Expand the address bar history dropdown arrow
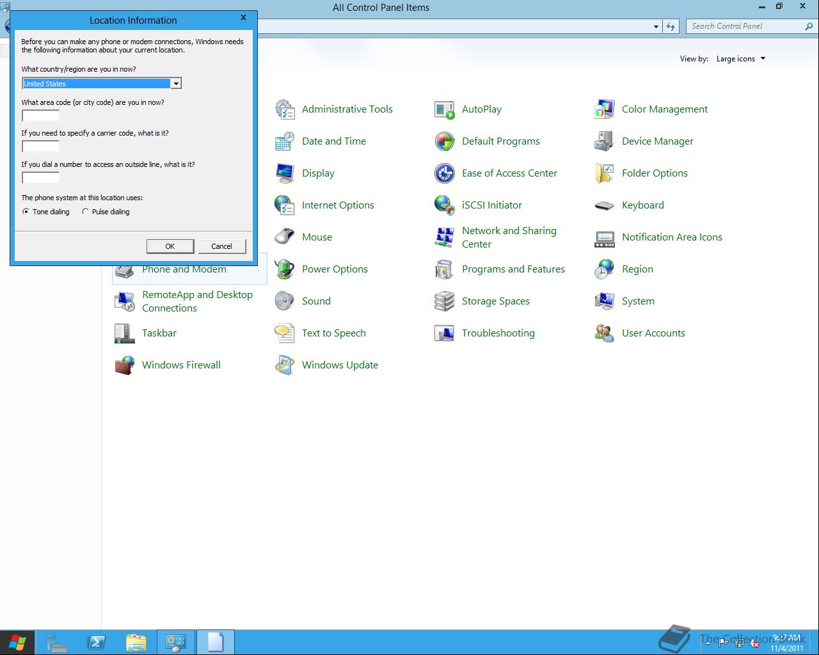Screen dimensions: 819x655 click(656, 26)
